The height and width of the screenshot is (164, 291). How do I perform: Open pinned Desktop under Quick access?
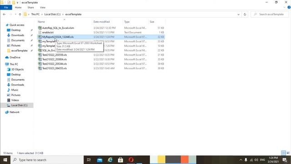point(16,30)
